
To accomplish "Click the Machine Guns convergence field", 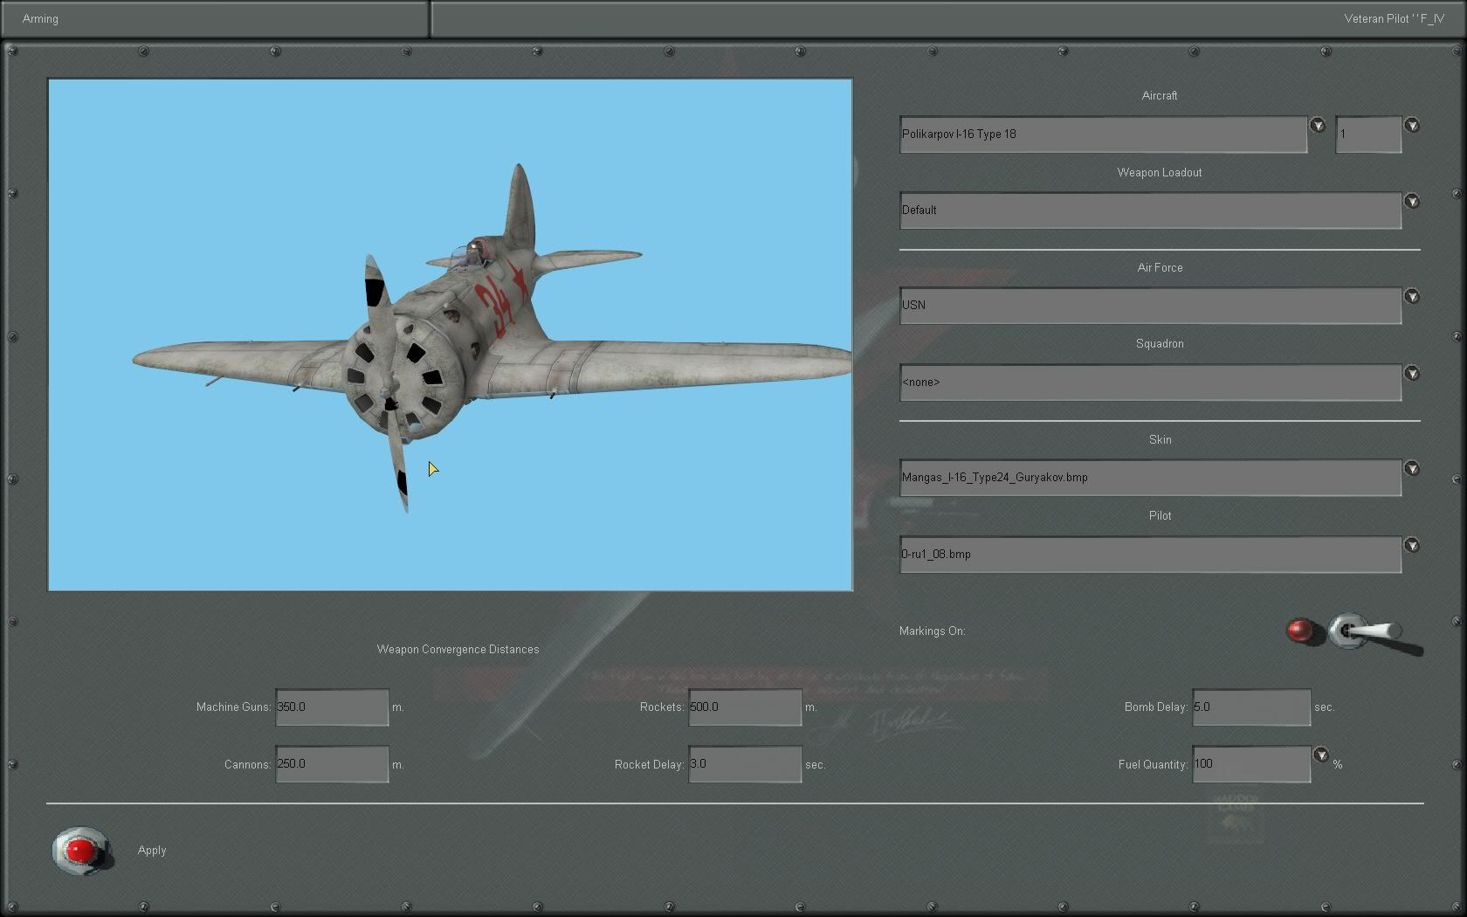I will [x=332, y=707].
